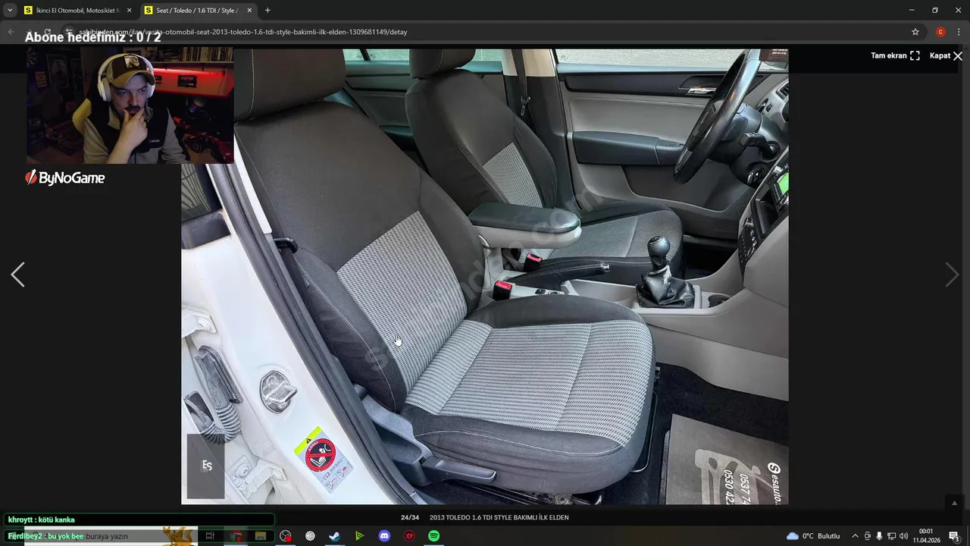970x546 pixels.
Task: Click the Abone hedefimiz : 0 / 2 overlay
Action: (x=93, y=36)
